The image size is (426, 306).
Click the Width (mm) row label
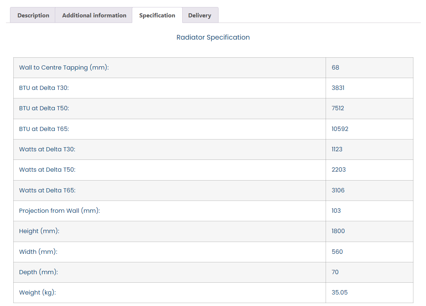[38, 252]
